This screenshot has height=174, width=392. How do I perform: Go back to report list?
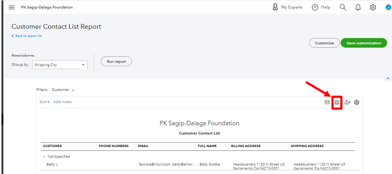[27, 36]
